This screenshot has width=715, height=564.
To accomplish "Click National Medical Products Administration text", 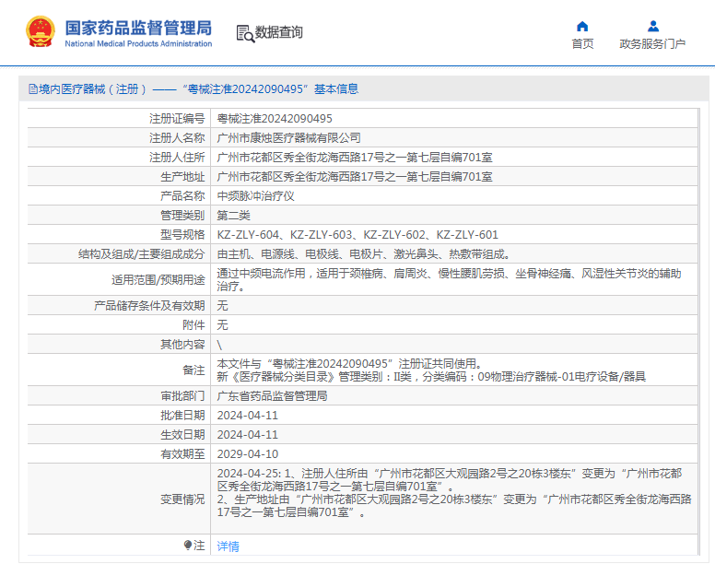I will [138, 43].
